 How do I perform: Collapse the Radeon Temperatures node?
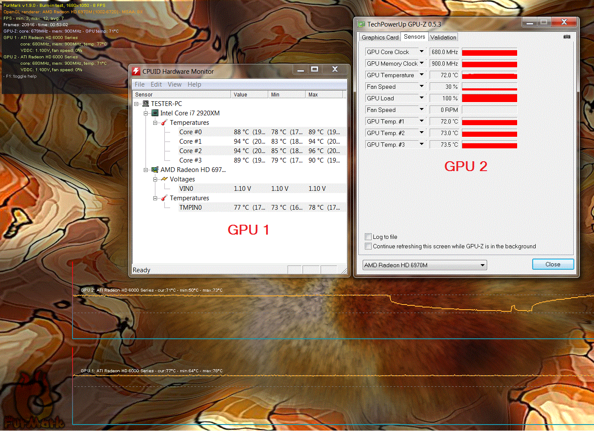155,198
